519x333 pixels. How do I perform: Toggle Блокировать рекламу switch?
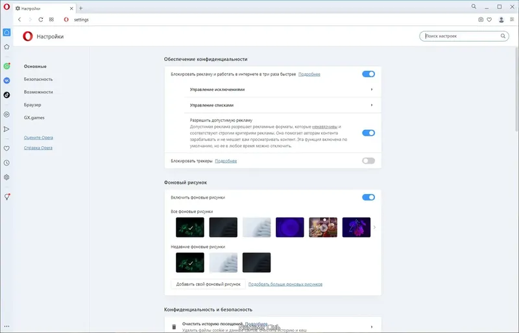pyautogui.click(x=368, y=74)
